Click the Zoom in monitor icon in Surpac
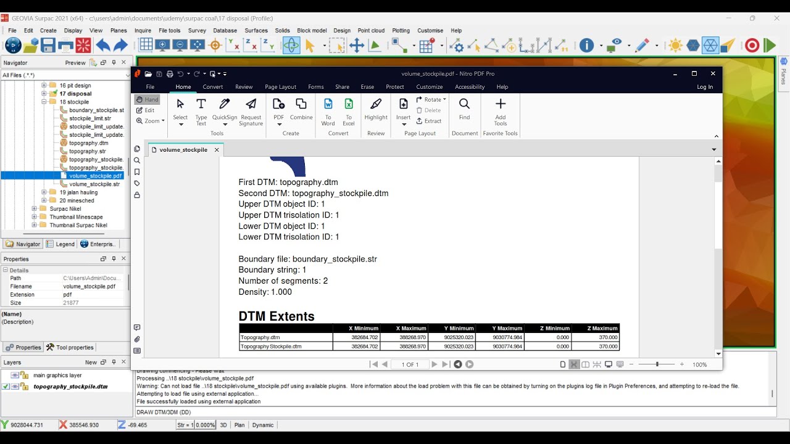Viewport: 790px width, 444px height. tap(162, 45)
